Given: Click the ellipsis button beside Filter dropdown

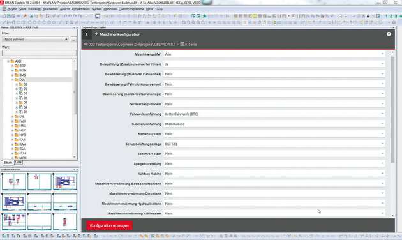Looking at the screenshot, I should coord(73,39).
